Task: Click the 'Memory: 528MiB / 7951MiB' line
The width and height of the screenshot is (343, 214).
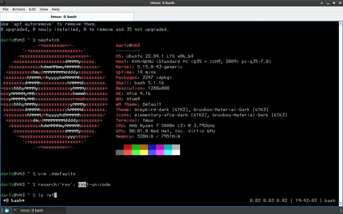Action: [148, 136]
